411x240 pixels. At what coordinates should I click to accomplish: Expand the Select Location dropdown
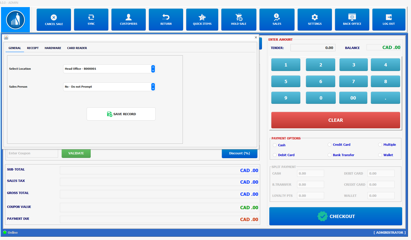pos(153,69)
